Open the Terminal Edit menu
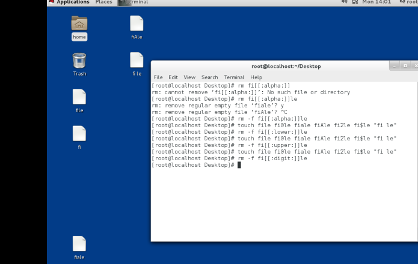418x264 pixels. tap(173, 77)
